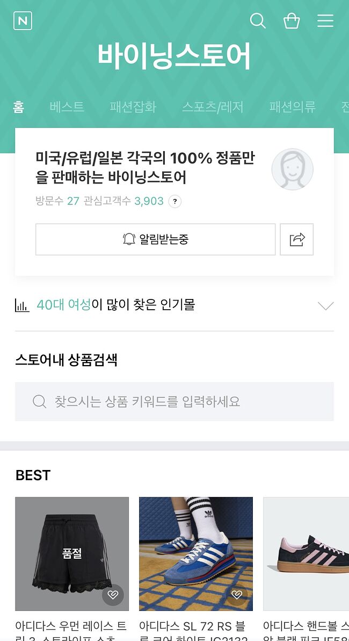Screen dimensions: 349x641
Task: Click the share icon button
Action: tap(297, 239)
